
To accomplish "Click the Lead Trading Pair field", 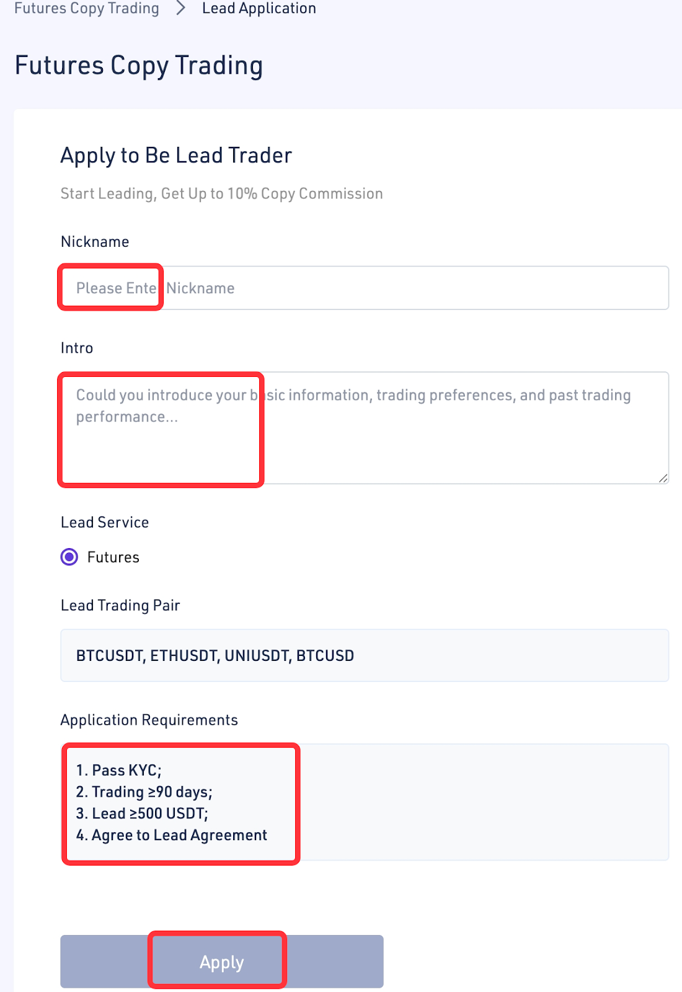I will 364,656.
